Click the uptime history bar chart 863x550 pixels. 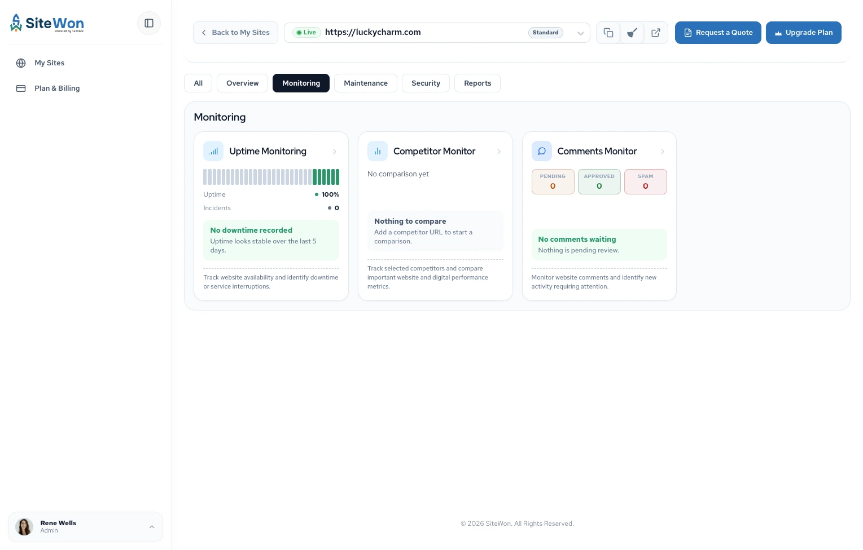pyautogui.click(x=271, y=177)
